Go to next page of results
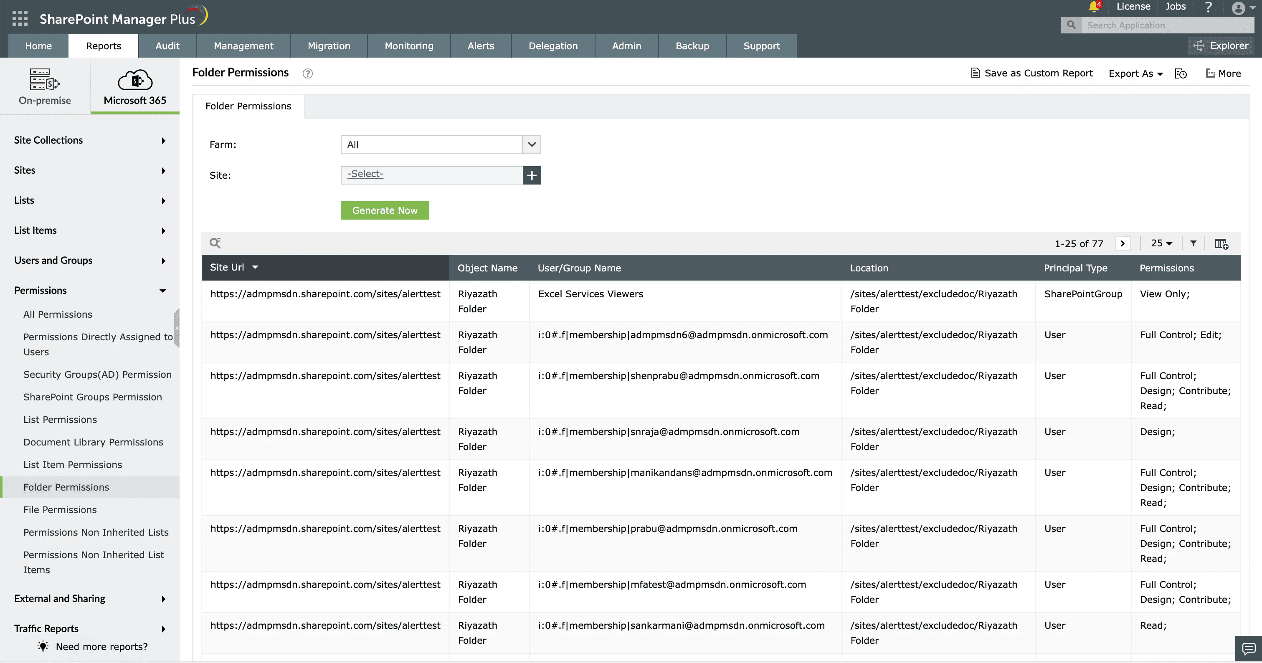This screenshot has height=663, width=1262. coord(1123,243)
